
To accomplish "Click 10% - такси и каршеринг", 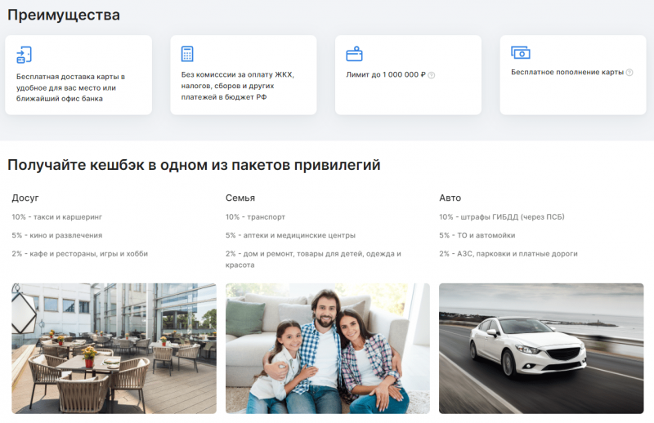I will [56, 216].
